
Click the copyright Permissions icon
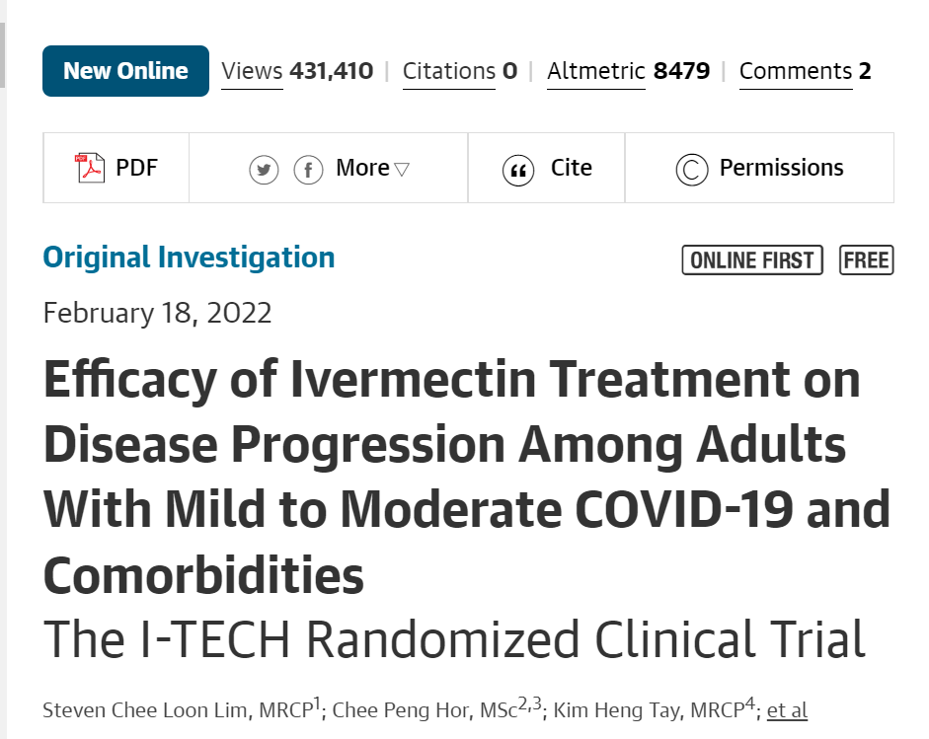[691, 170]
